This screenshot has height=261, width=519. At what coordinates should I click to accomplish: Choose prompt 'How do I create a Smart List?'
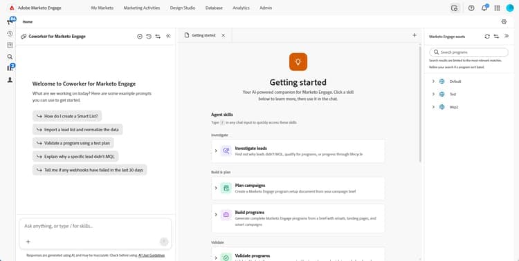coord(68,116)
